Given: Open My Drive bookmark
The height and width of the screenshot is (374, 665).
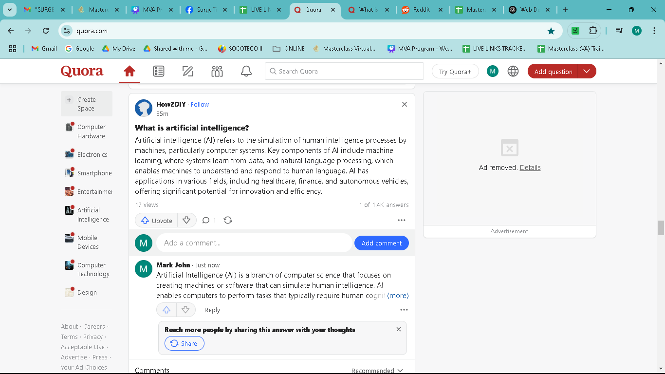Looking at the screenshot, I should (118, 49).
